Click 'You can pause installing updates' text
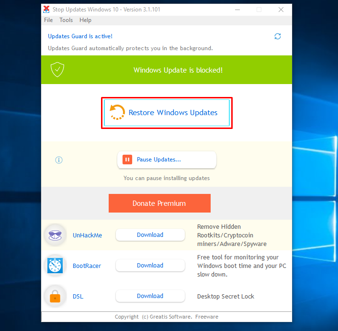This screenshot has width=338, height=331. coord(167,178)
